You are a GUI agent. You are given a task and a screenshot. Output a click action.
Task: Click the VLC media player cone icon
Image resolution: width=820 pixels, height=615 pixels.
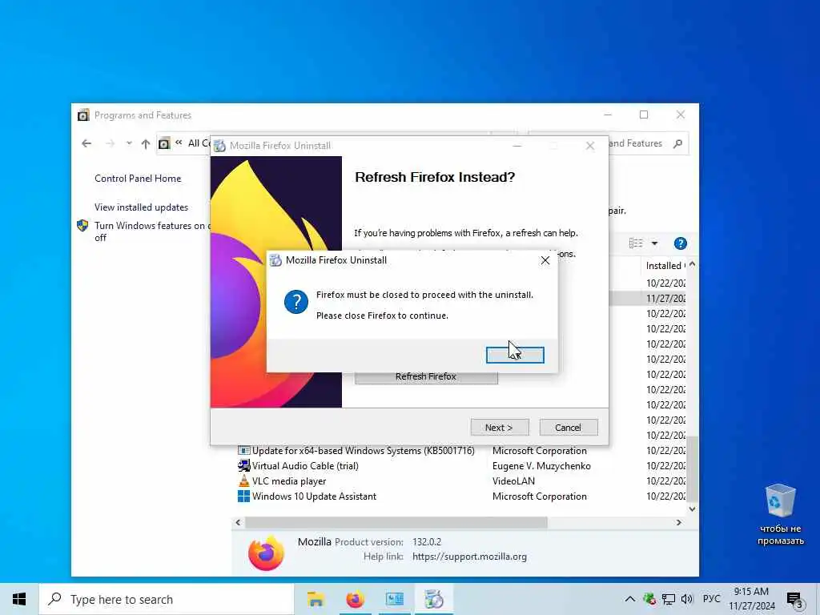coord(243,481)
